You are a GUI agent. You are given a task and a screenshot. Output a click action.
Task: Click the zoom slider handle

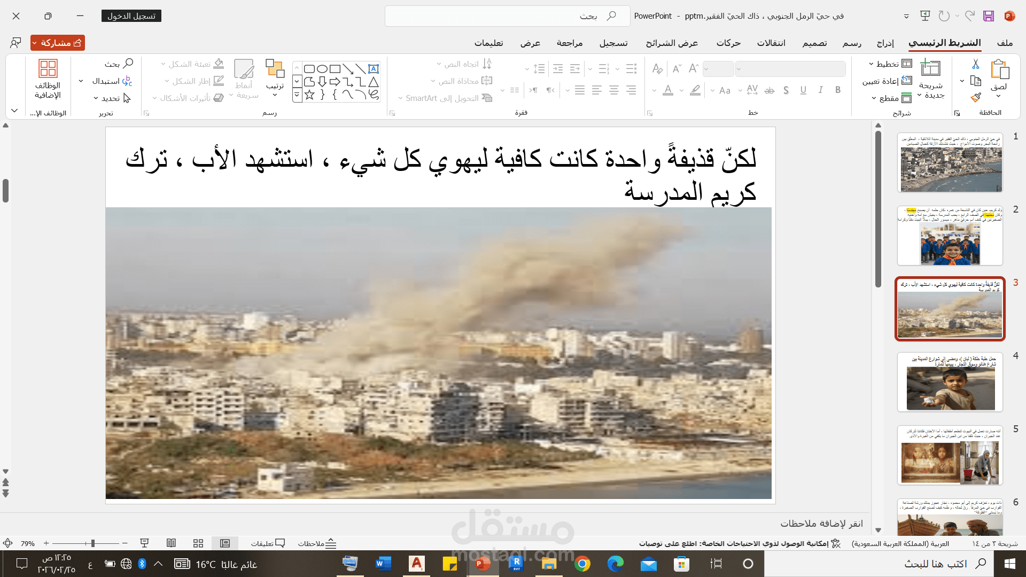tap(93, 543)
